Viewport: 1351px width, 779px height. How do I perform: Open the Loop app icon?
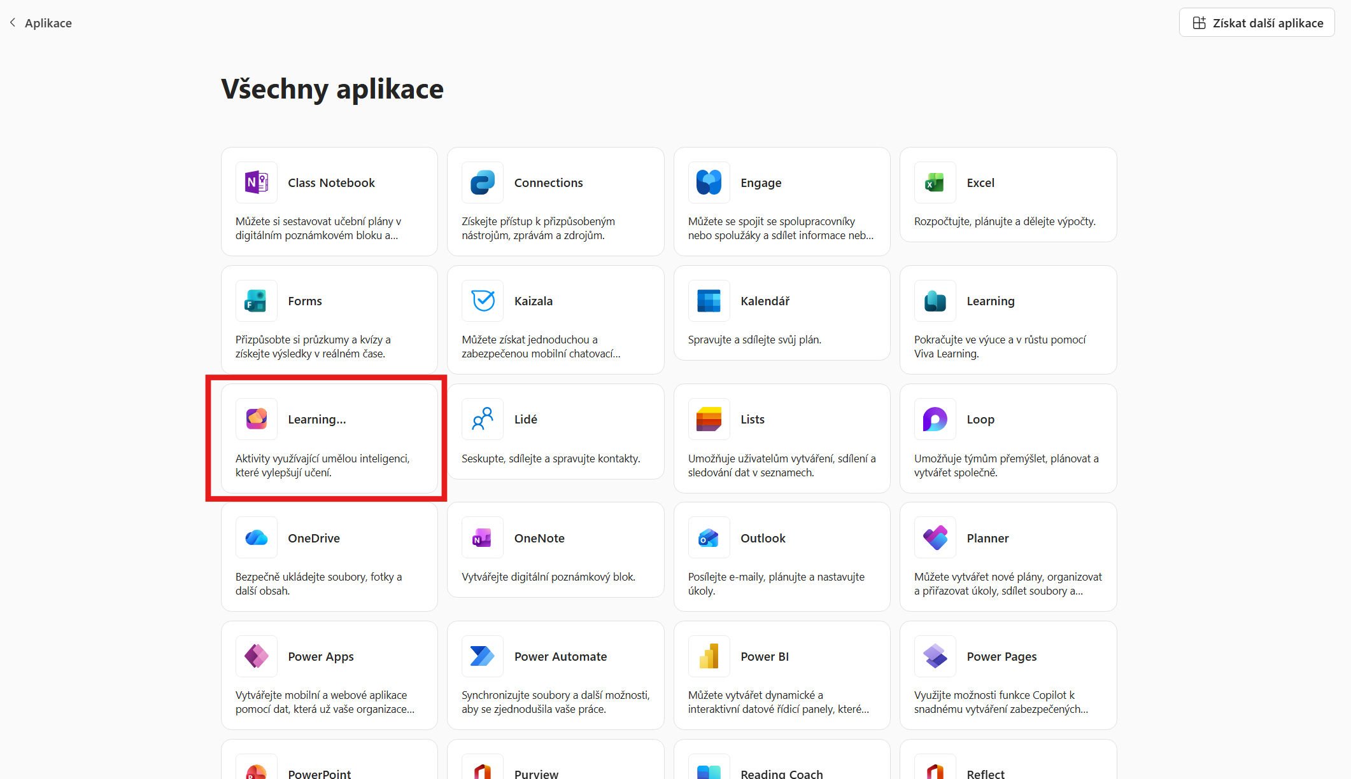[x=935, y=419]
